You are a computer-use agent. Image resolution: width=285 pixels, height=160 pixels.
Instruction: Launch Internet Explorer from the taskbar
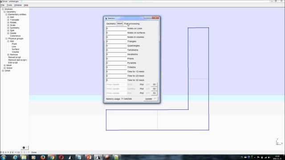[15, 157]
